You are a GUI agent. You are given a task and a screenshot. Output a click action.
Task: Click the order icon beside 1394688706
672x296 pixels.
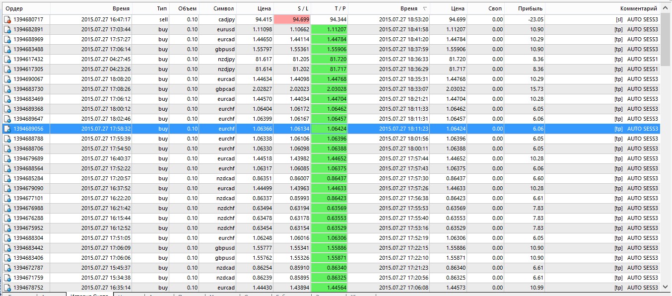pyautogui.click(x=7, y=148)
